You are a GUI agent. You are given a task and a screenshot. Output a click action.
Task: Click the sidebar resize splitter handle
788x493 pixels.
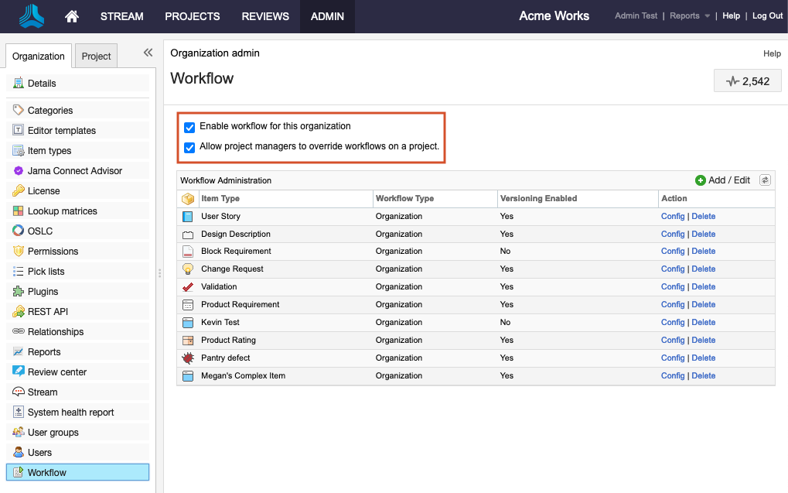[160, 272]
